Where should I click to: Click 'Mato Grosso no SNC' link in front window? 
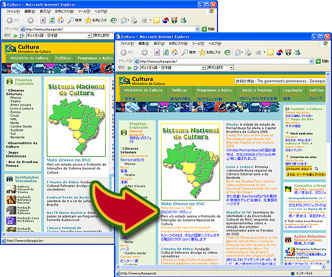pyautogui.click(x=183, y=204)
